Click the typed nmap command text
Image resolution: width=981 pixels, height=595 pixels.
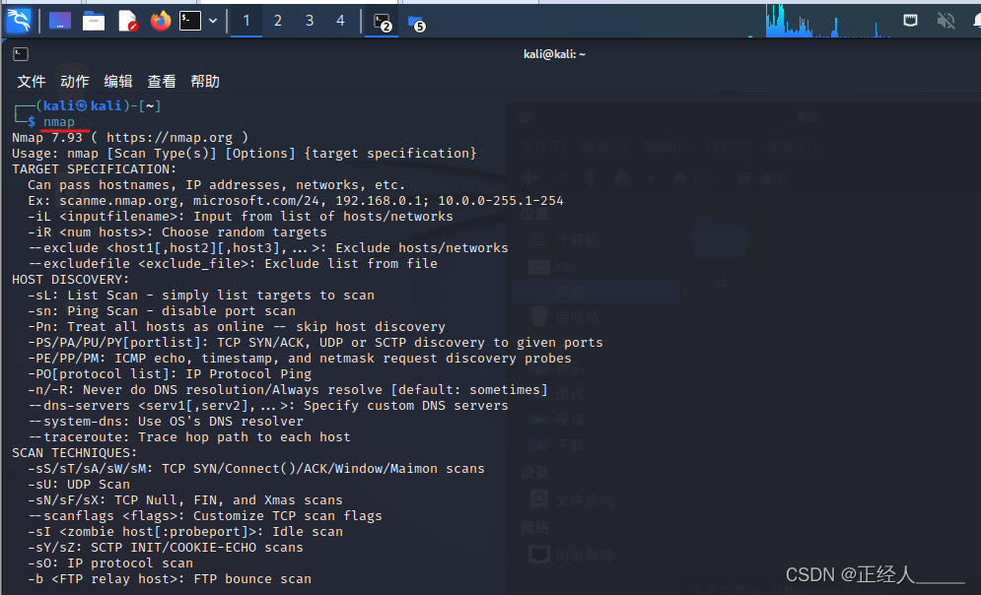click(59, 122)
